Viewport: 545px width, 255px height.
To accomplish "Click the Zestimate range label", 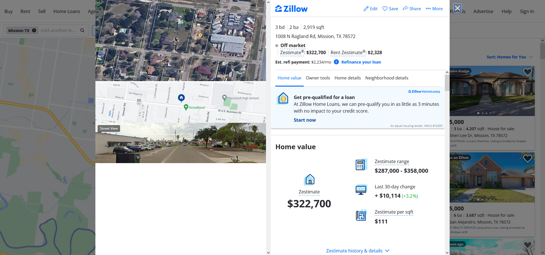I will tap(392, 161).
